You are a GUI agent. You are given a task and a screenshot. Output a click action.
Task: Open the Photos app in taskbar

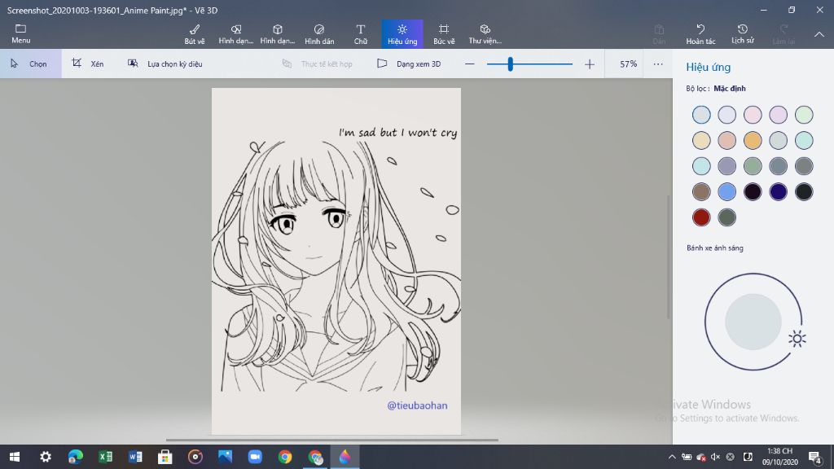pos(225,457)
